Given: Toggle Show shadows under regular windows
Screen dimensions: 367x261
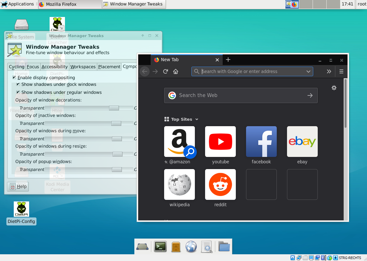Looking at the screenshot, I should (x=18, y=92).
